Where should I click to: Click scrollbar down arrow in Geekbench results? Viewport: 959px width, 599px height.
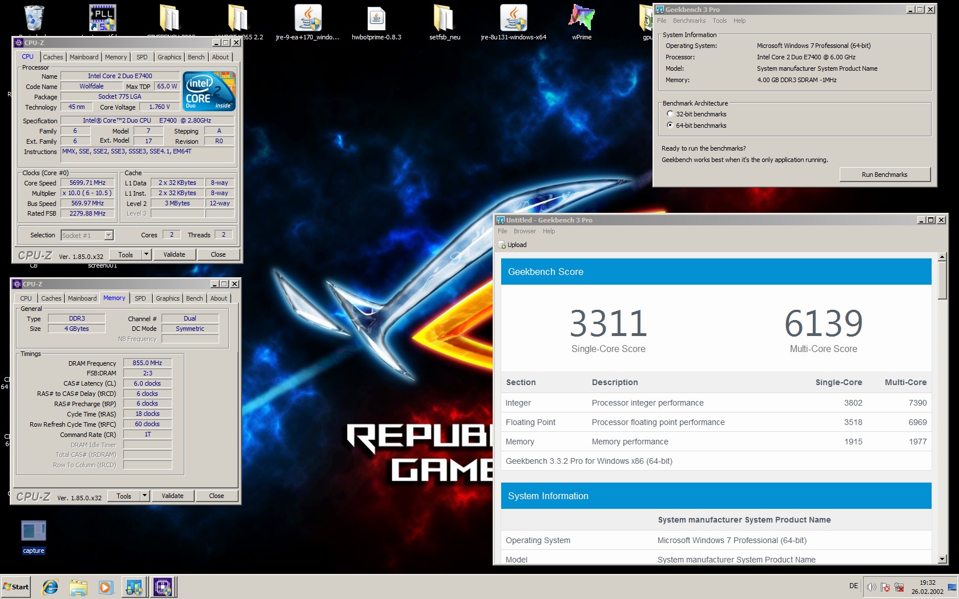tap(942, 559)
